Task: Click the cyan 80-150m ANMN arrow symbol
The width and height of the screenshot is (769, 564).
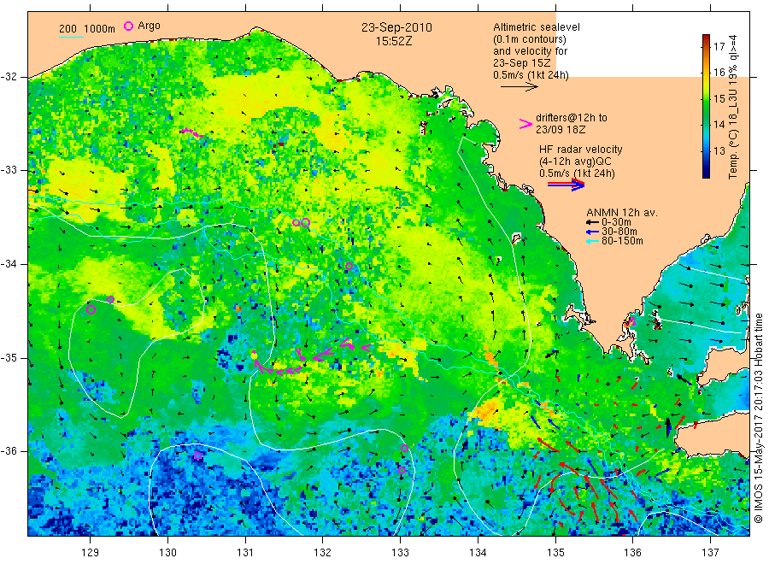Action: [592, 241]
